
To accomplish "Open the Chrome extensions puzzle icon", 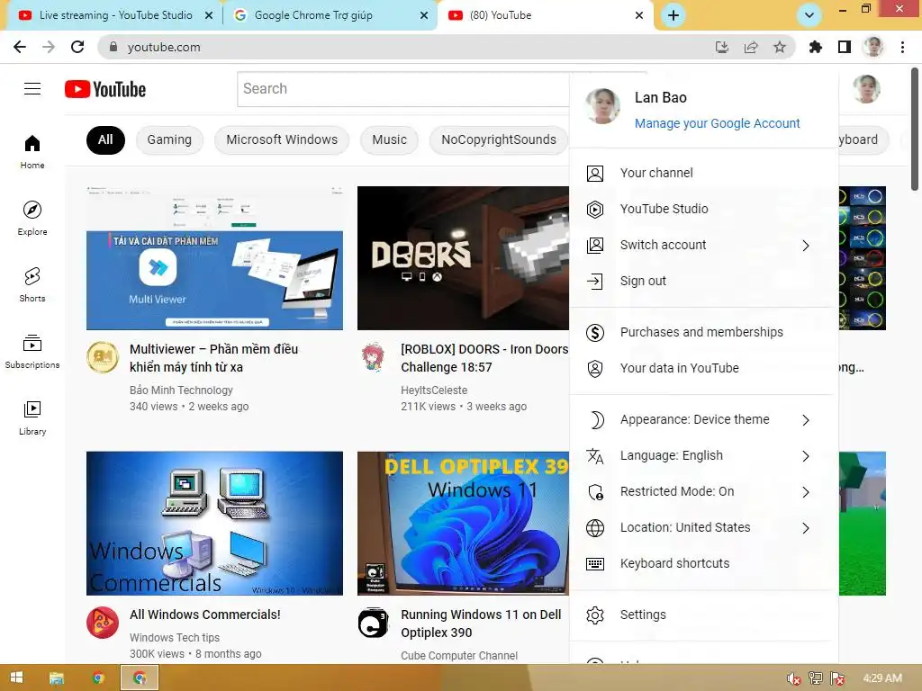I will coord(816,47).
